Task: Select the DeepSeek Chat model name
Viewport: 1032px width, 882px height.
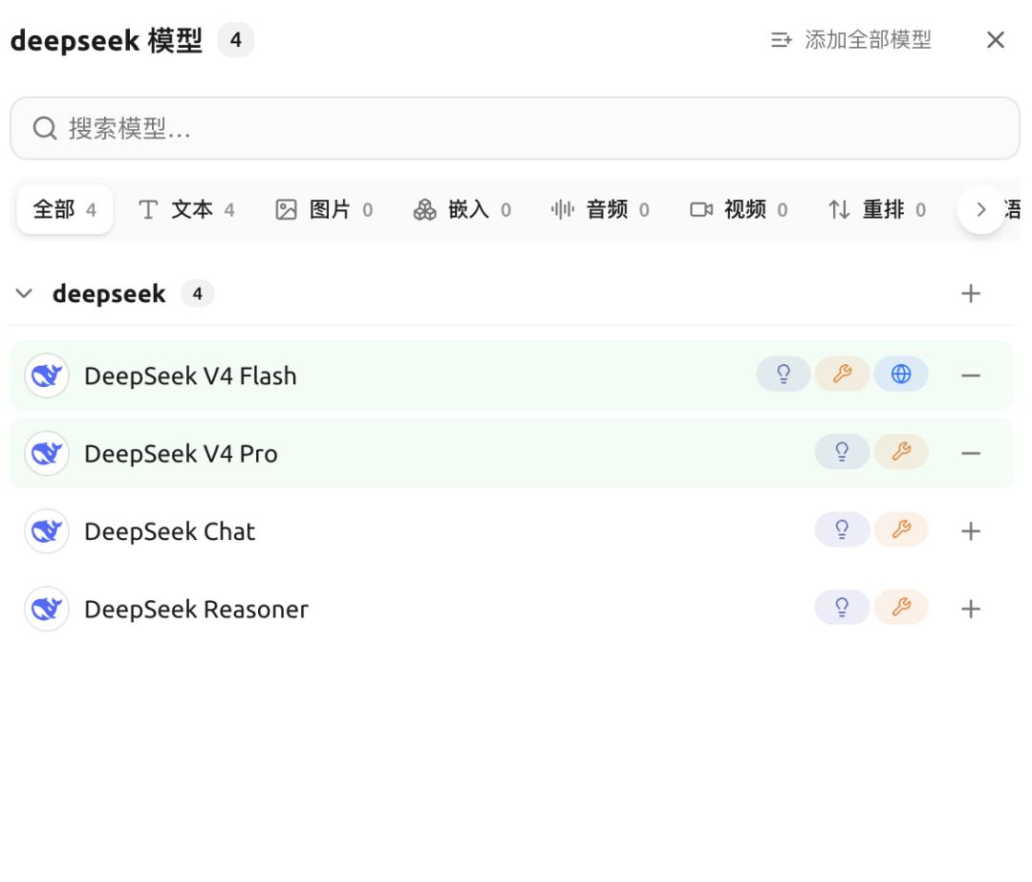Action: pyautogui.click(x=169, y=531)
